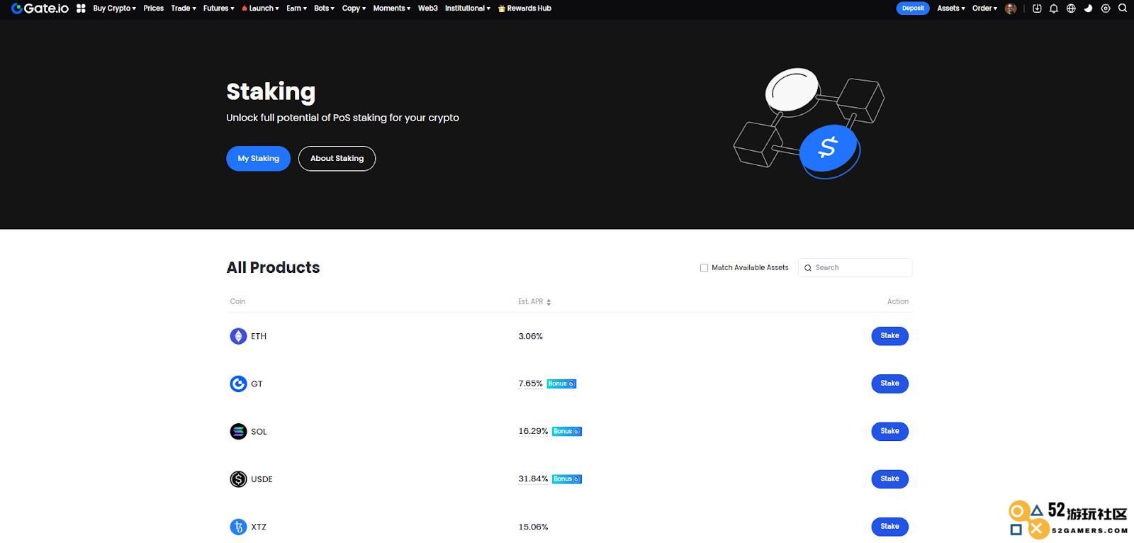Open the apps grid icon
Screen dimensions: 1134x543
tap(81, 9)
